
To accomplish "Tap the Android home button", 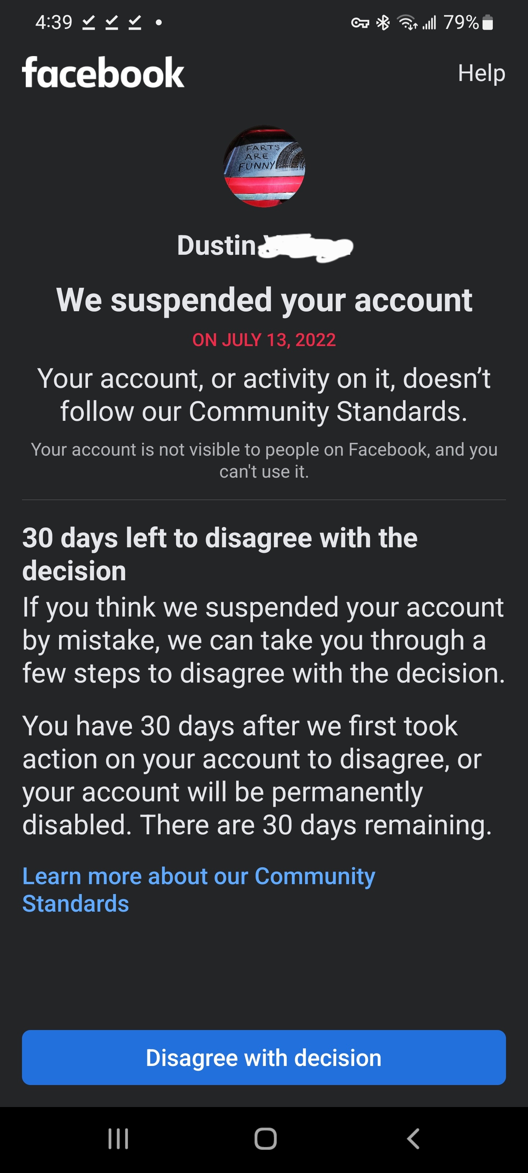I will click(x=265, y=1139).
